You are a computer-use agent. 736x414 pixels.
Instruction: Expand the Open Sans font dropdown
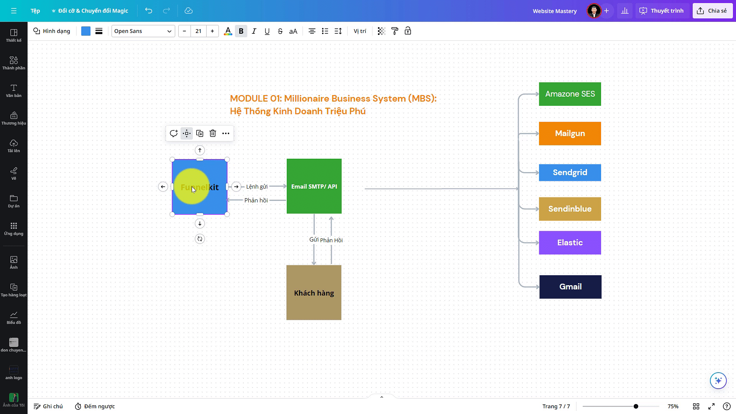pos(143,31)
